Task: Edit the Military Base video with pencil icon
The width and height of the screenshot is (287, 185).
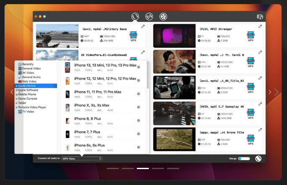Action: click(x=143, y=26)
